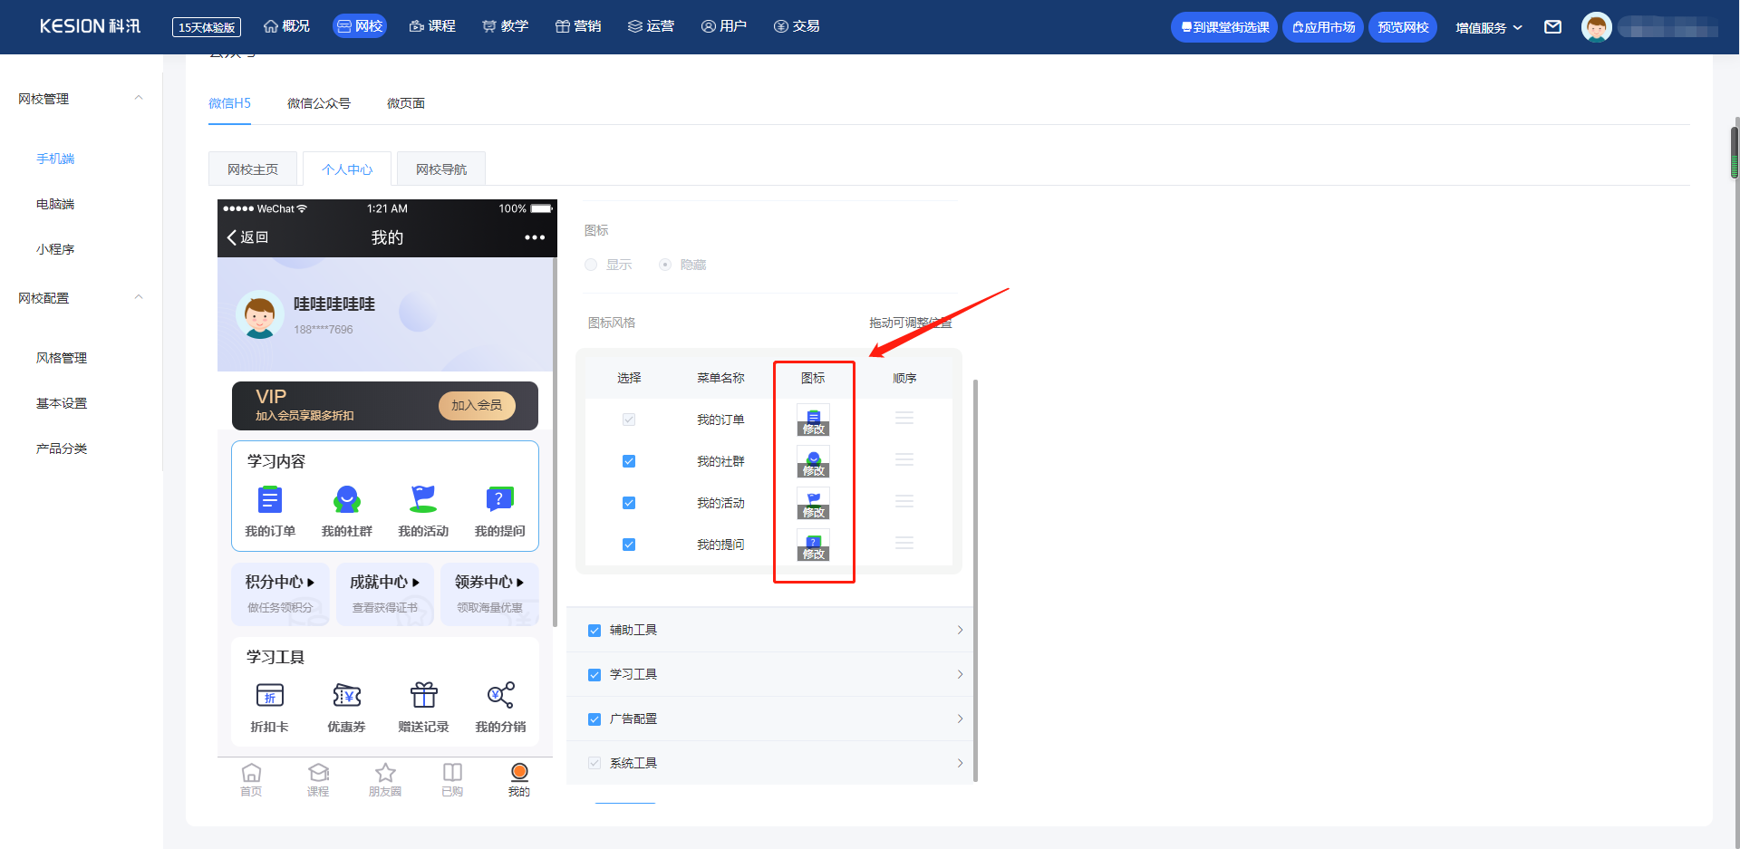Expand the 学习工具 section chevron
Viewport: 1740px width, 849px height.
click(960, 674)
